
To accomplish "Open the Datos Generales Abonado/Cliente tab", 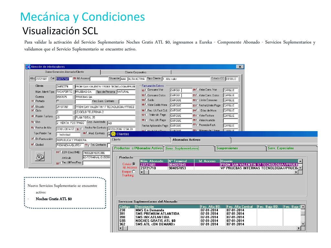I will pos(64,72).
